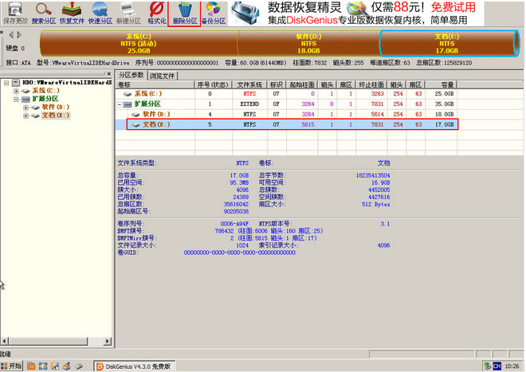Select 软件(D:) in the left tree
The width and height of the screenshot is (526, 372).
(x=55, y=107)
